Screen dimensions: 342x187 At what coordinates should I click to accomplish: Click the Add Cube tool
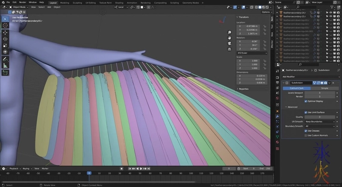pos(5,73)
